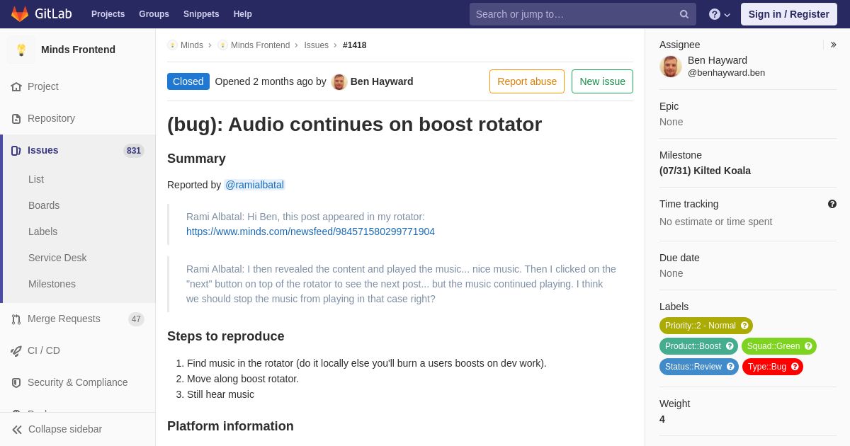Screen dimensions: 850x446
Task: Click Ben Hayward author name link
Action: [382, 81]
